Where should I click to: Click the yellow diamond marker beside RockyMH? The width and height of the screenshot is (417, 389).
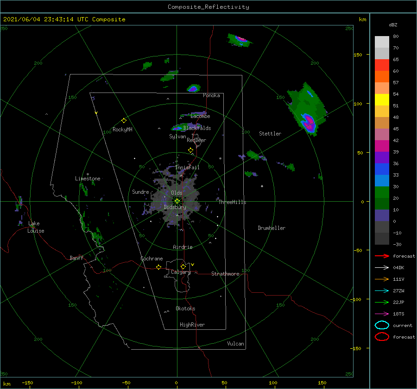[x=124, y=121]
